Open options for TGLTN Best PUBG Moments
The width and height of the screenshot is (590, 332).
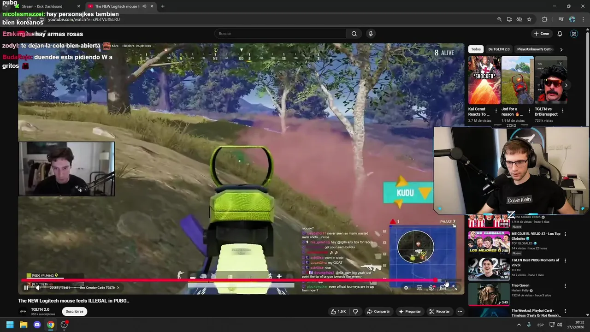[565, 261]
